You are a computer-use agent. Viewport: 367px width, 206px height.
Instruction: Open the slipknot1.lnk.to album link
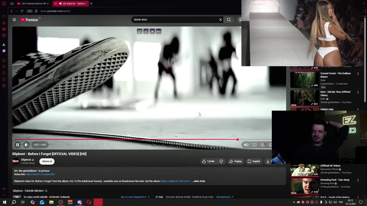(176, 181)
